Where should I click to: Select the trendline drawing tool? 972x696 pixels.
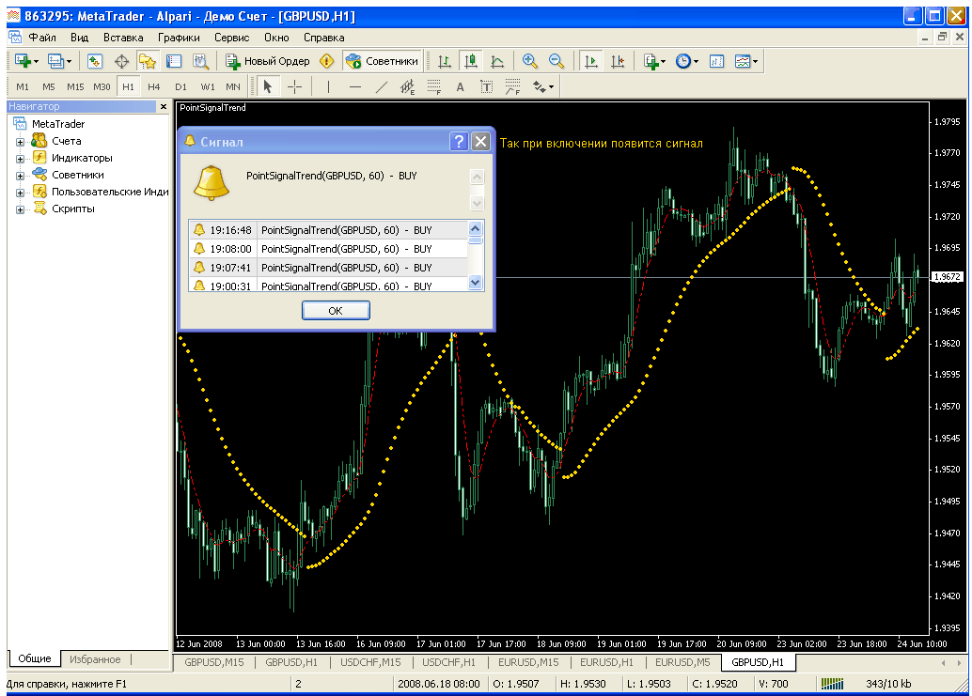point(382,86)
